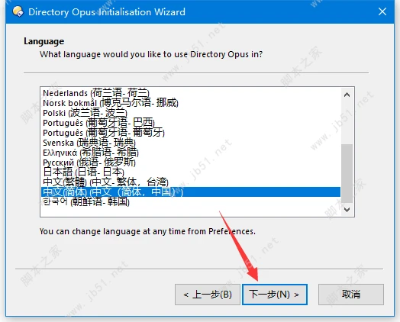Select highlighted 中文(简体) Simplified Chinese entry

pos(191,192)
